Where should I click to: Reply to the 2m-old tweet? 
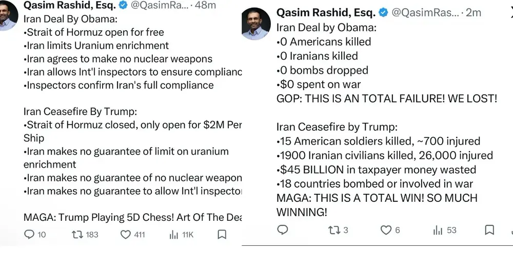282,230
